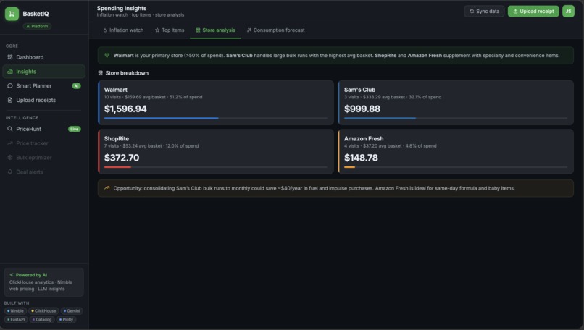Open the JS user avatar
This screenshot has width=584, height=330.
coord(568,12)
